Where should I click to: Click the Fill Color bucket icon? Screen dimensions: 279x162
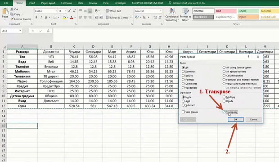[64, 18]
